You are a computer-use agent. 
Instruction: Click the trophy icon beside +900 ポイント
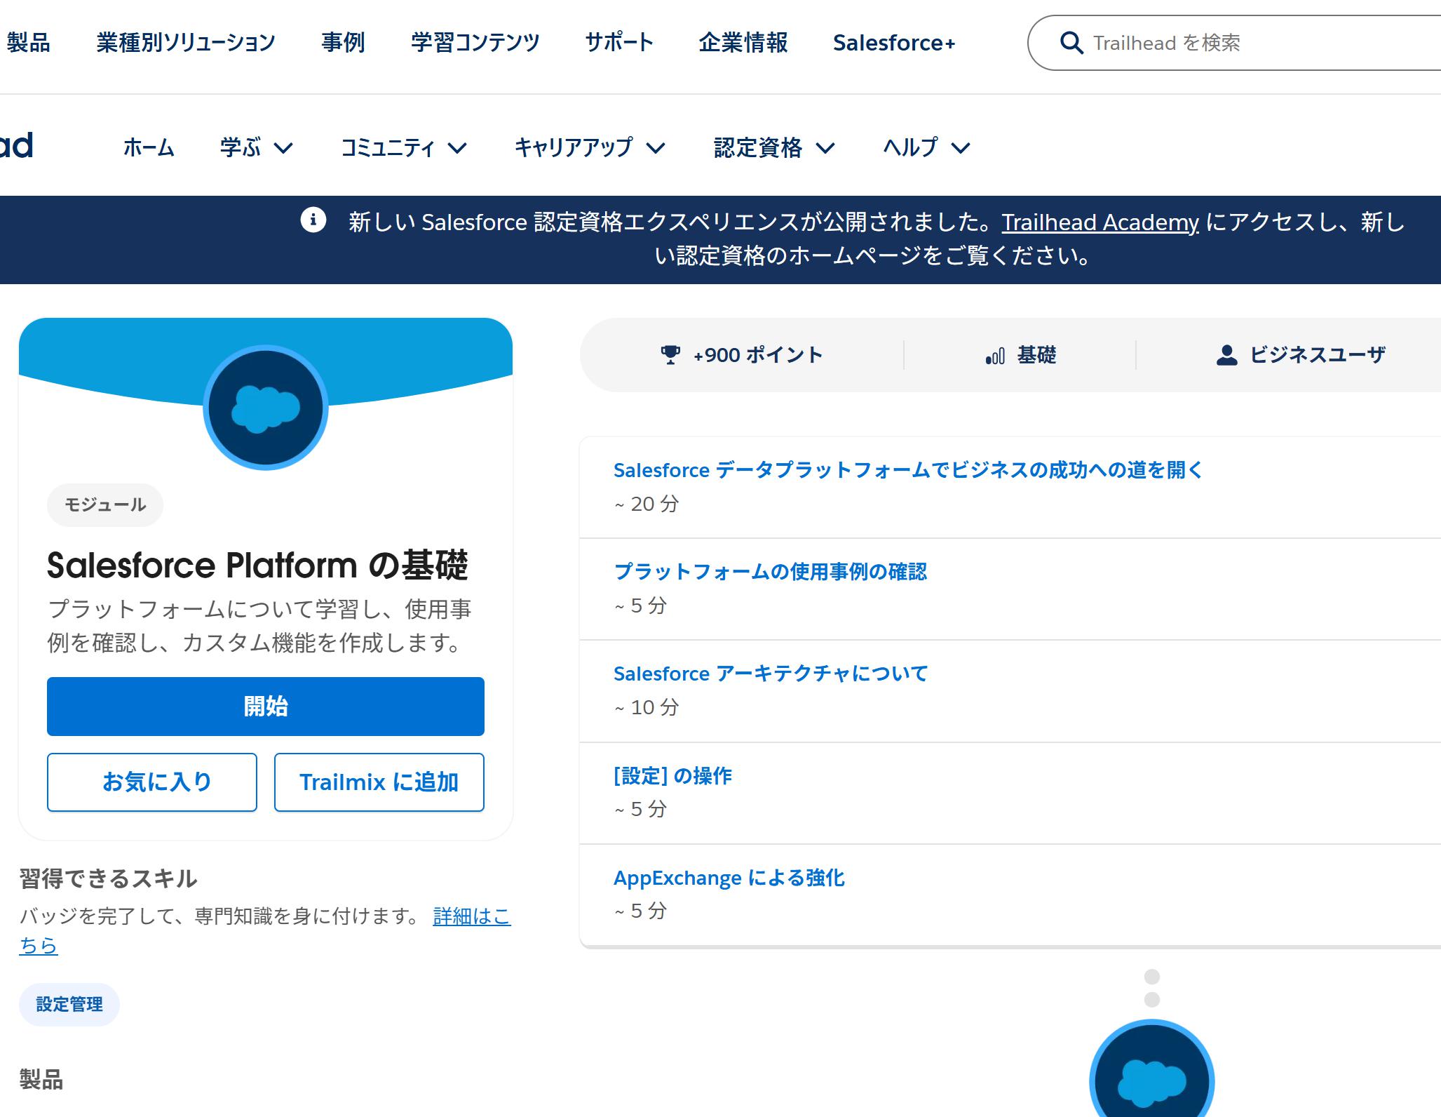pyautogui.click(x=670, y=355)
